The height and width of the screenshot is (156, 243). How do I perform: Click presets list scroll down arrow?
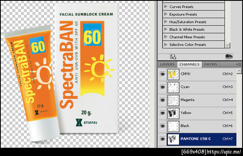tap(227, 46)
